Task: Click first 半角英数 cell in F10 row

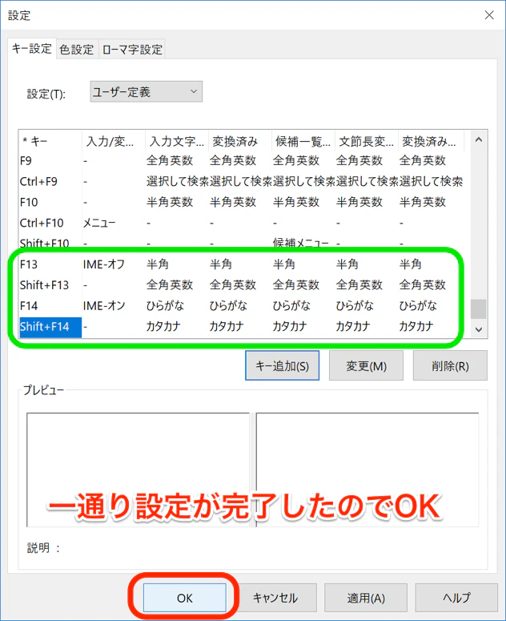Action: [x=169, y=202]
